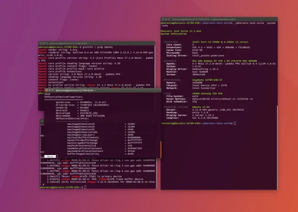Click the deviceName AMD RADV PITCAIRN row
Screen dimensions: 298x212
(x=80, y=116)
